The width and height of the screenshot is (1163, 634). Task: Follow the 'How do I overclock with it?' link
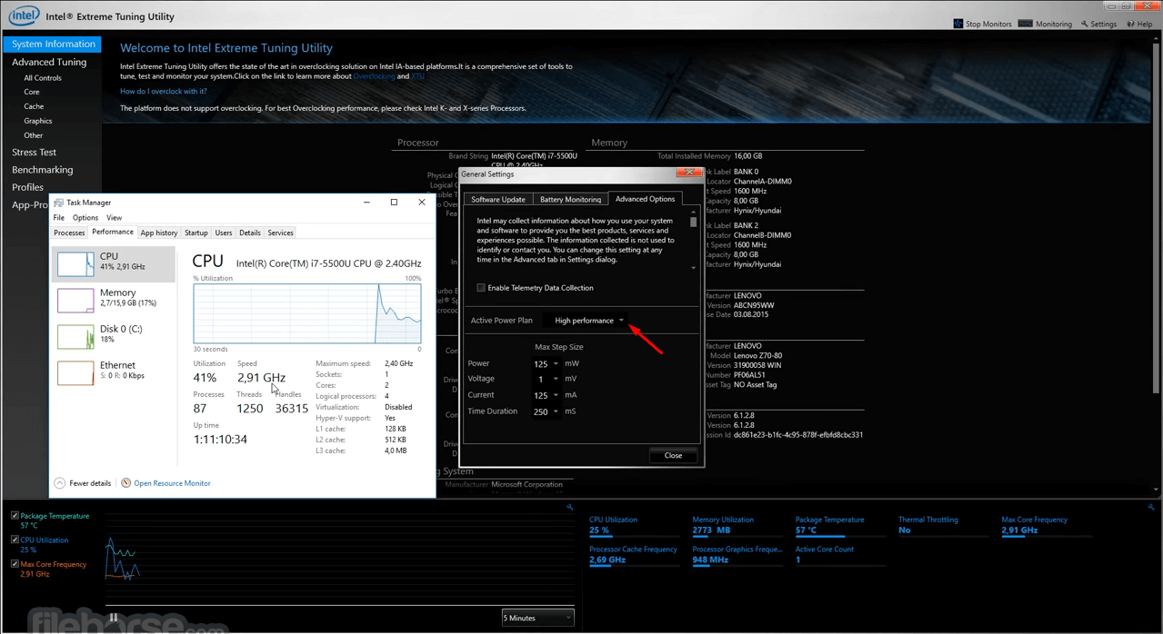tap(164, 91)
